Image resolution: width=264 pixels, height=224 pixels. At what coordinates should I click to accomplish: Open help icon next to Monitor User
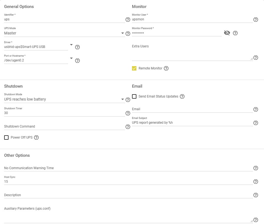click(255, 20)
